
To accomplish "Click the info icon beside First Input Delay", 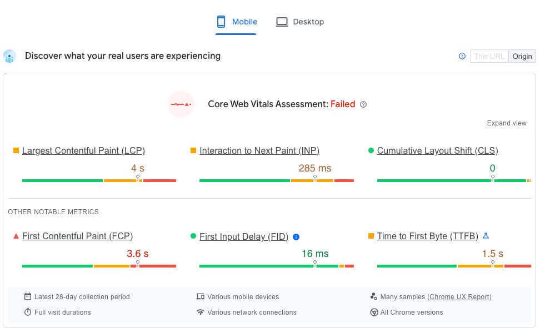I will [x=296, y=237].
